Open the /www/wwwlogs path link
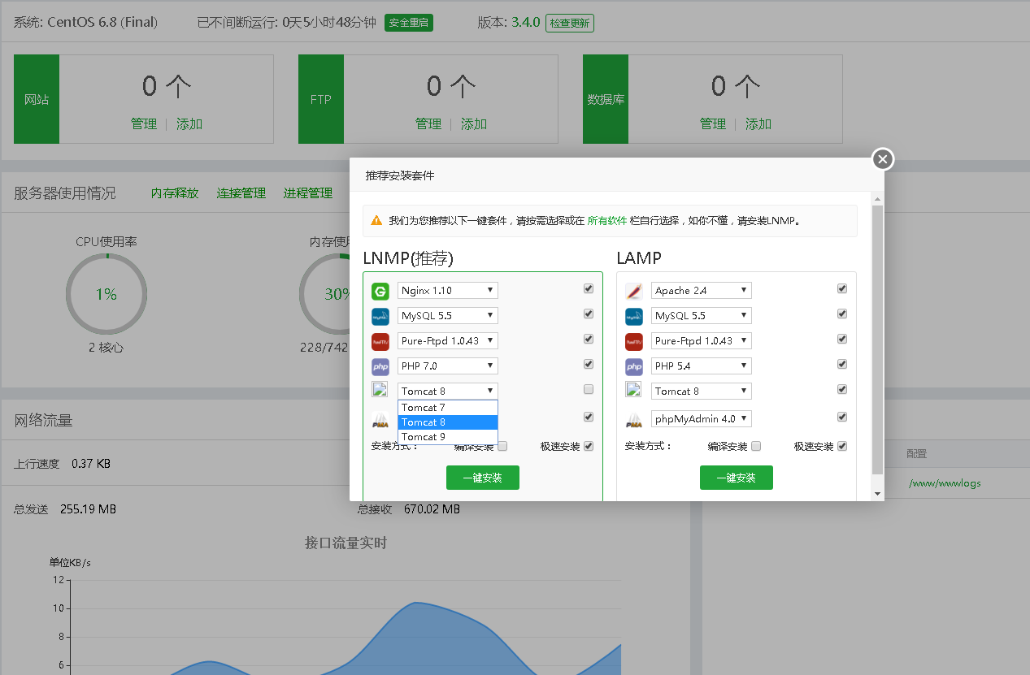This screenshot has width=1030, height=675. pos(945,483)
